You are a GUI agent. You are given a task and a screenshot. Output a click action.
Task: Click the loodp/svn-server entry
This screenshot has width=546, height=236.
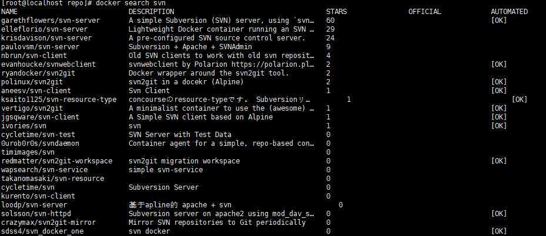[x=34, y=205]
